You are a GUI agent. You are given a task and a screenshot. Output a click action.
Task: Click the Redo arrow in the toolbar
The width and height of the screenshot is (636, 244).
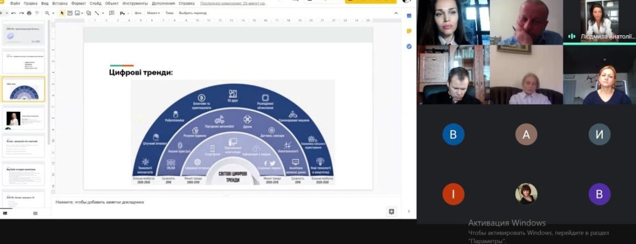coord(21,13)
